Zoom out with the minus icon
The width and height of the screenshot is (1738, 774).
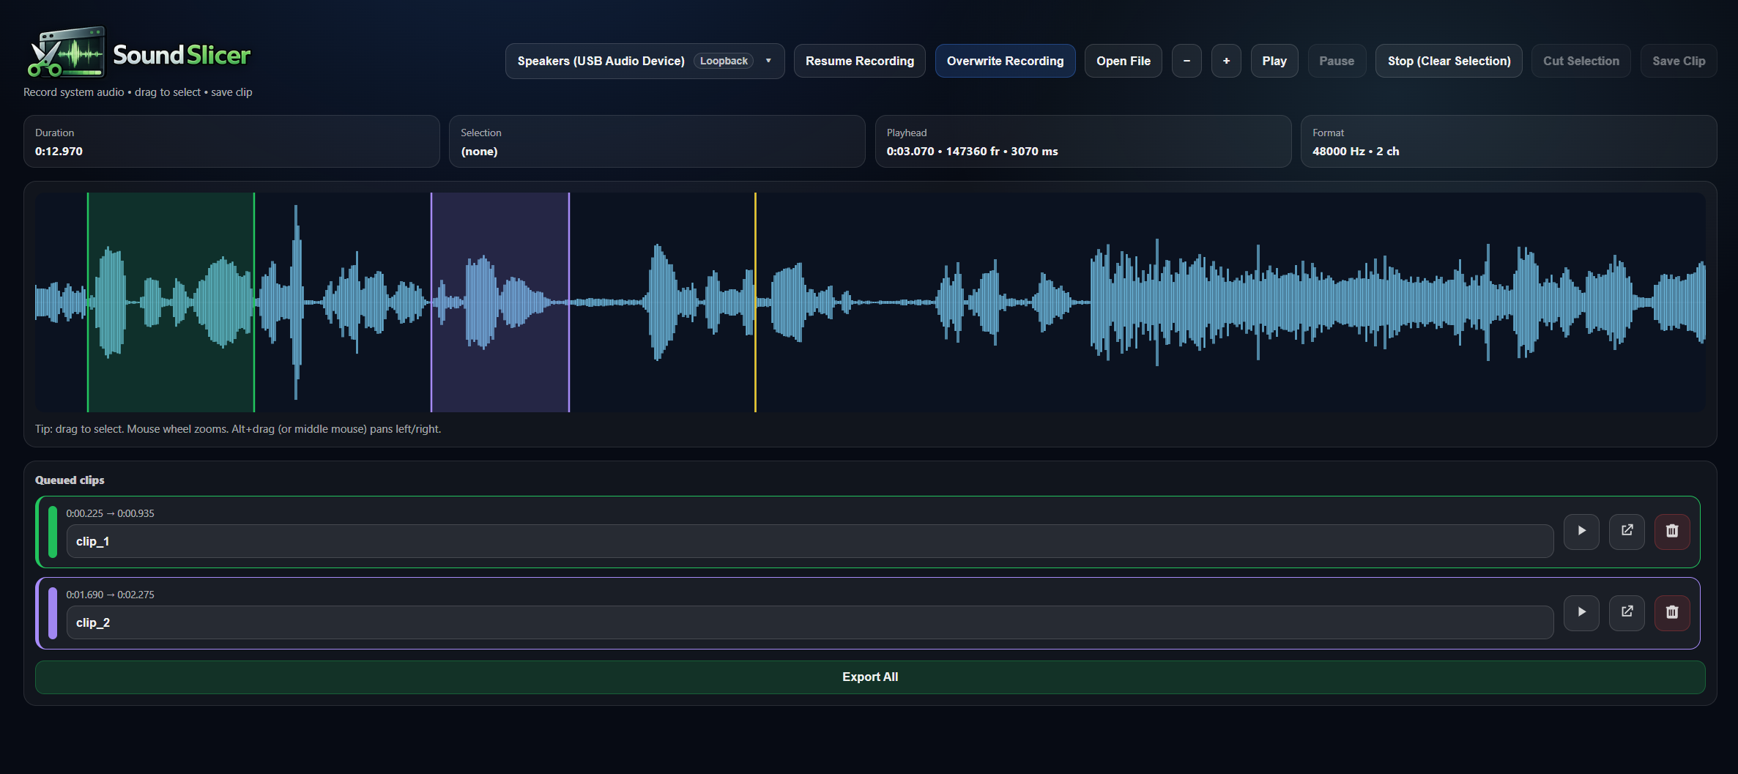click(1186, 61)
